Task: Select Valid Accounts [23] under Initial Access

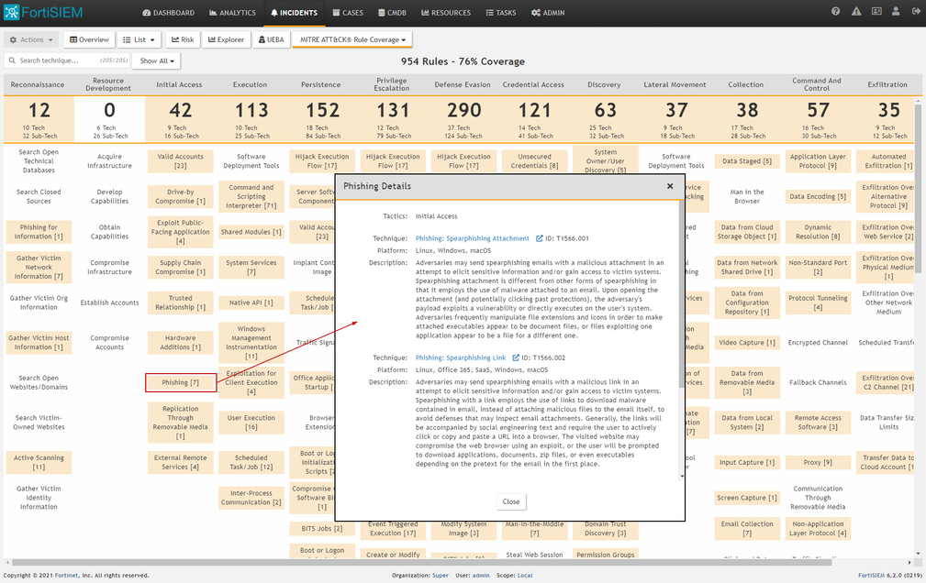Action: pos(180,161)
